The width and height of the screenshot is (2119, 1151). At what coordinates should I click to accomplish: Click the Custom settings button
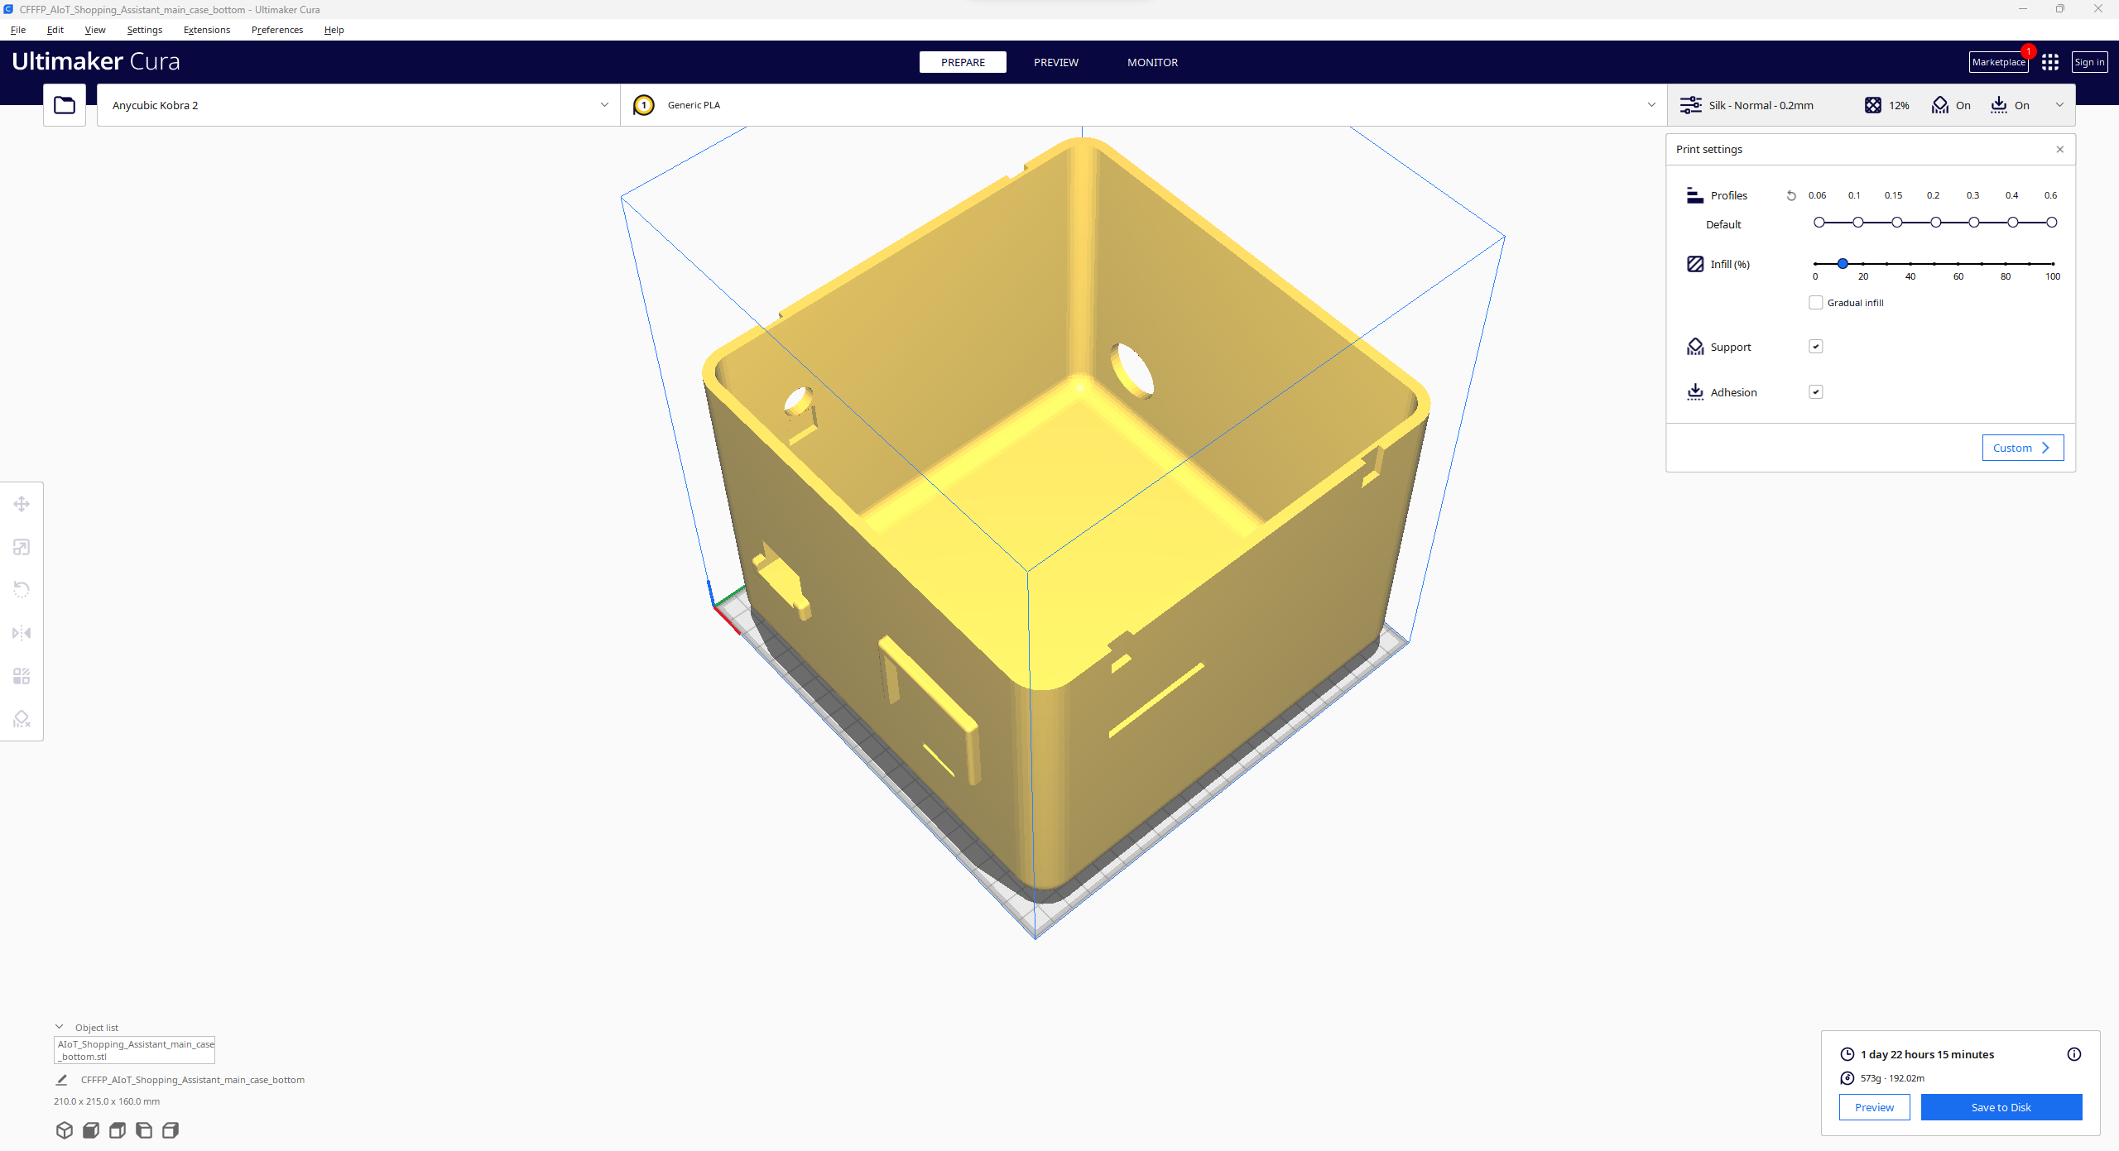click(2022, 448)
